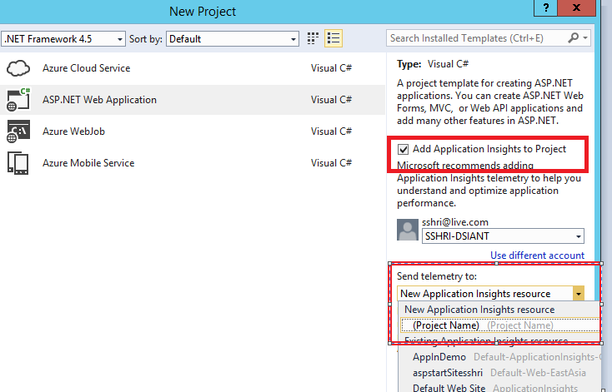Select the Azure Mobile Service template icon

coord(18,163)
